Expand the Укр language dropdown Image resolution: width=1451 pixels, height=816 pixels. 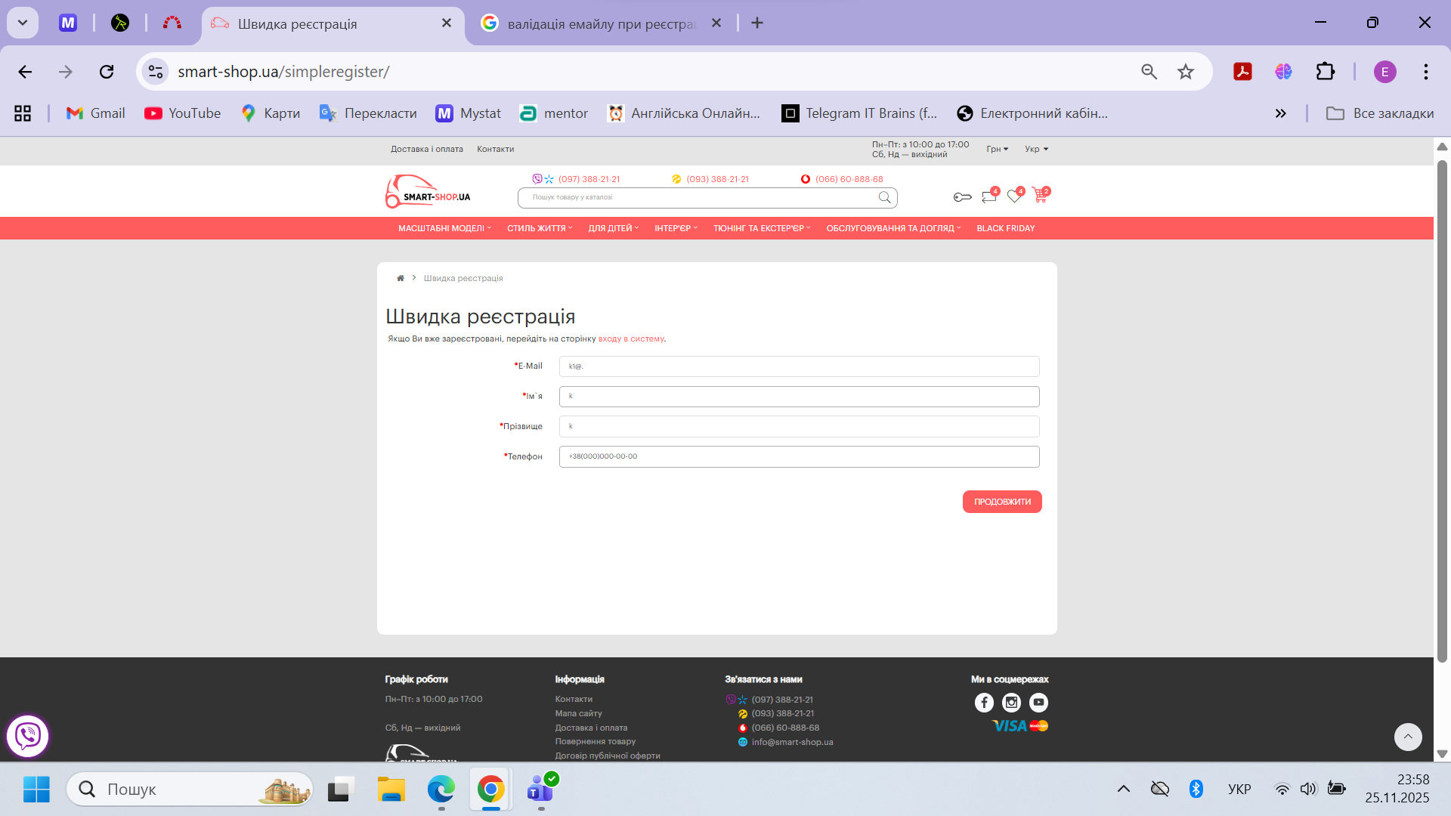point(1036,149)
